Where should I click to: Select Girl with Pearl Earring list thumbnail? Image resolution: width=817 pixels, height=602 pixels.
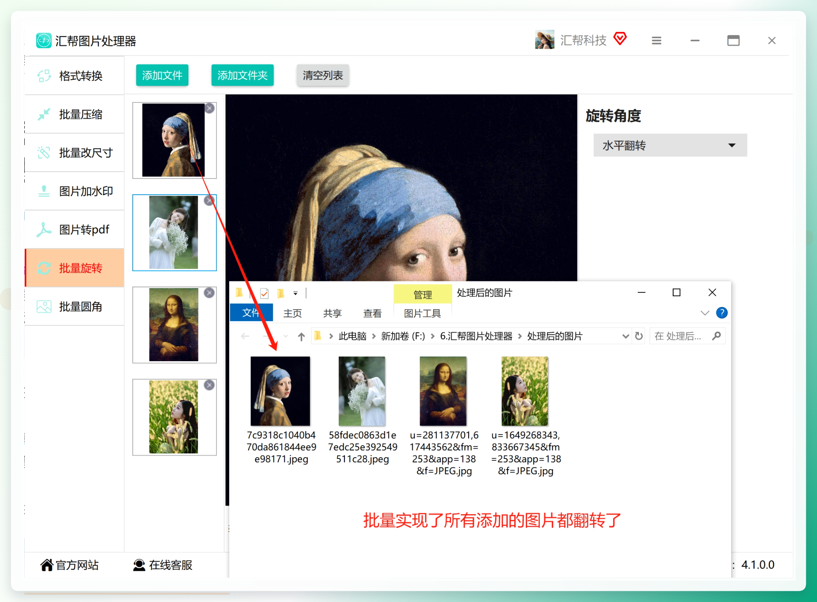[174, 140]
